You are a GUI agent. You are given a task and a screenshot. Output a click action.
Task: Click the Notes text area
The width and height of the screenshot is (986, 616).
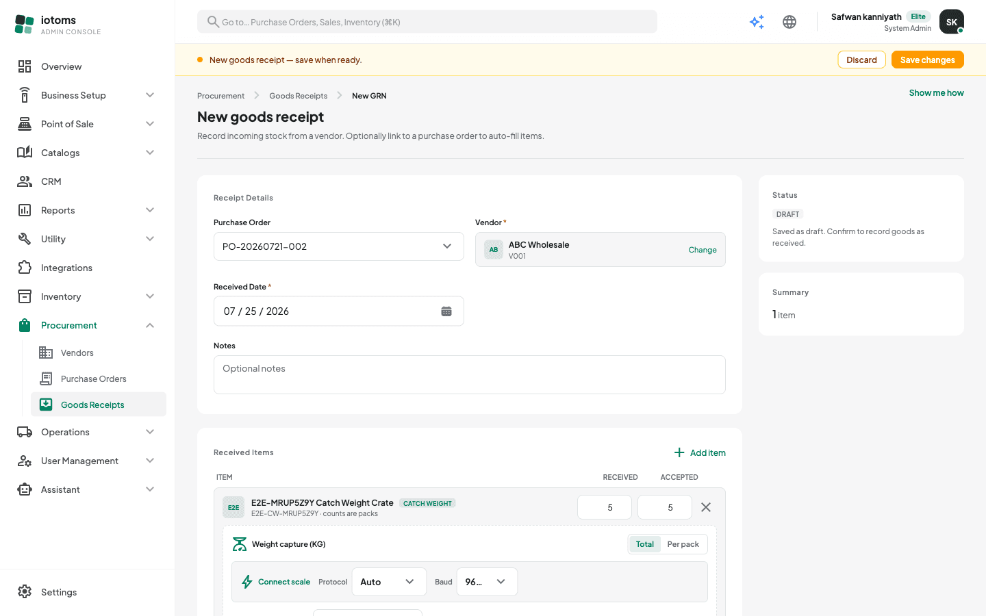470,374
